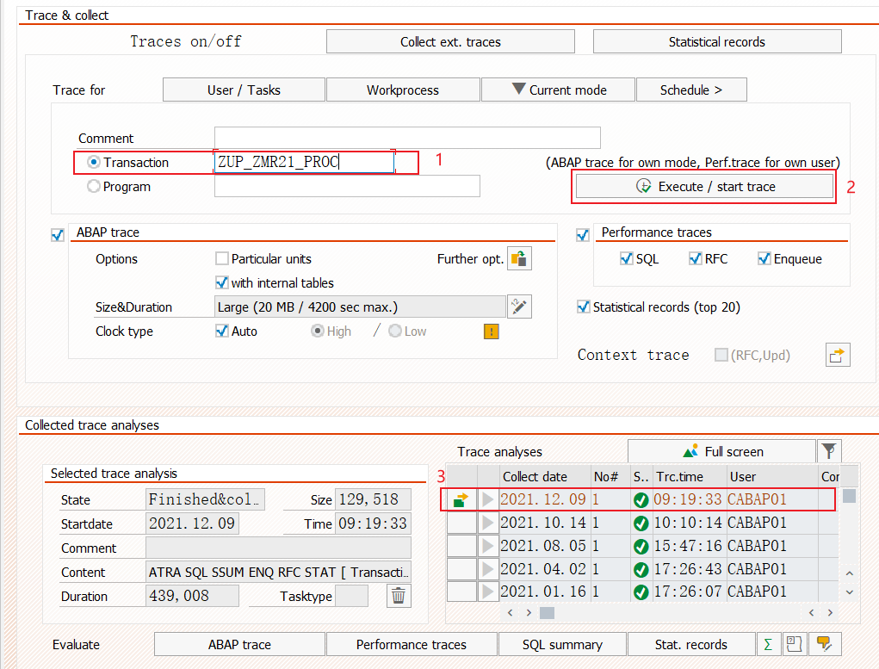Open Stat. records evaluation

[691, 644]
